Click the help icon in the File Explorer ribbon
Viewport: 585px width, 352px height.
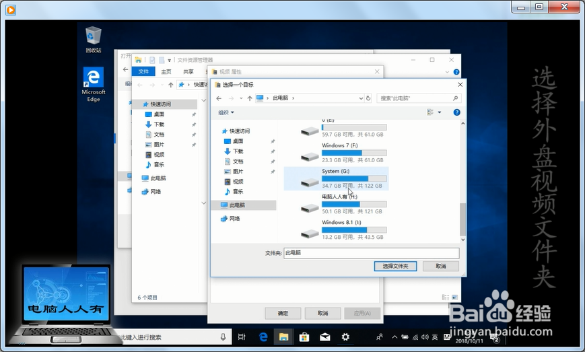456,72
